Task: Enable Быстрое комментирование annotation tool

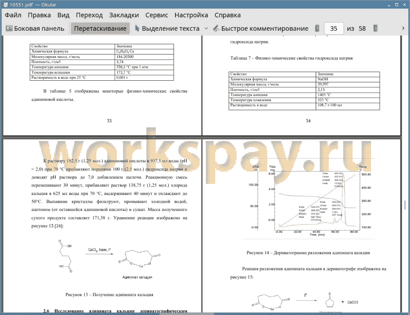Action: click(261, 29)
